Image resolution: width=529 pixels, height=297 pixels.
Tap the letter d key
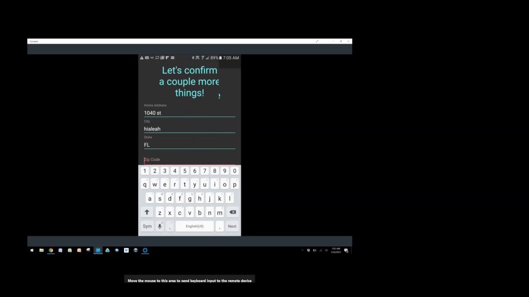click(169, 198)
